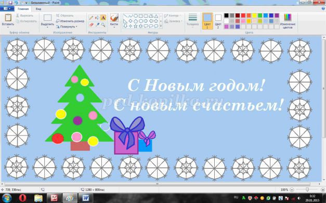326x203 pixels.
Task: Choose the five-point star shape
Action: [x=136, y=26]
